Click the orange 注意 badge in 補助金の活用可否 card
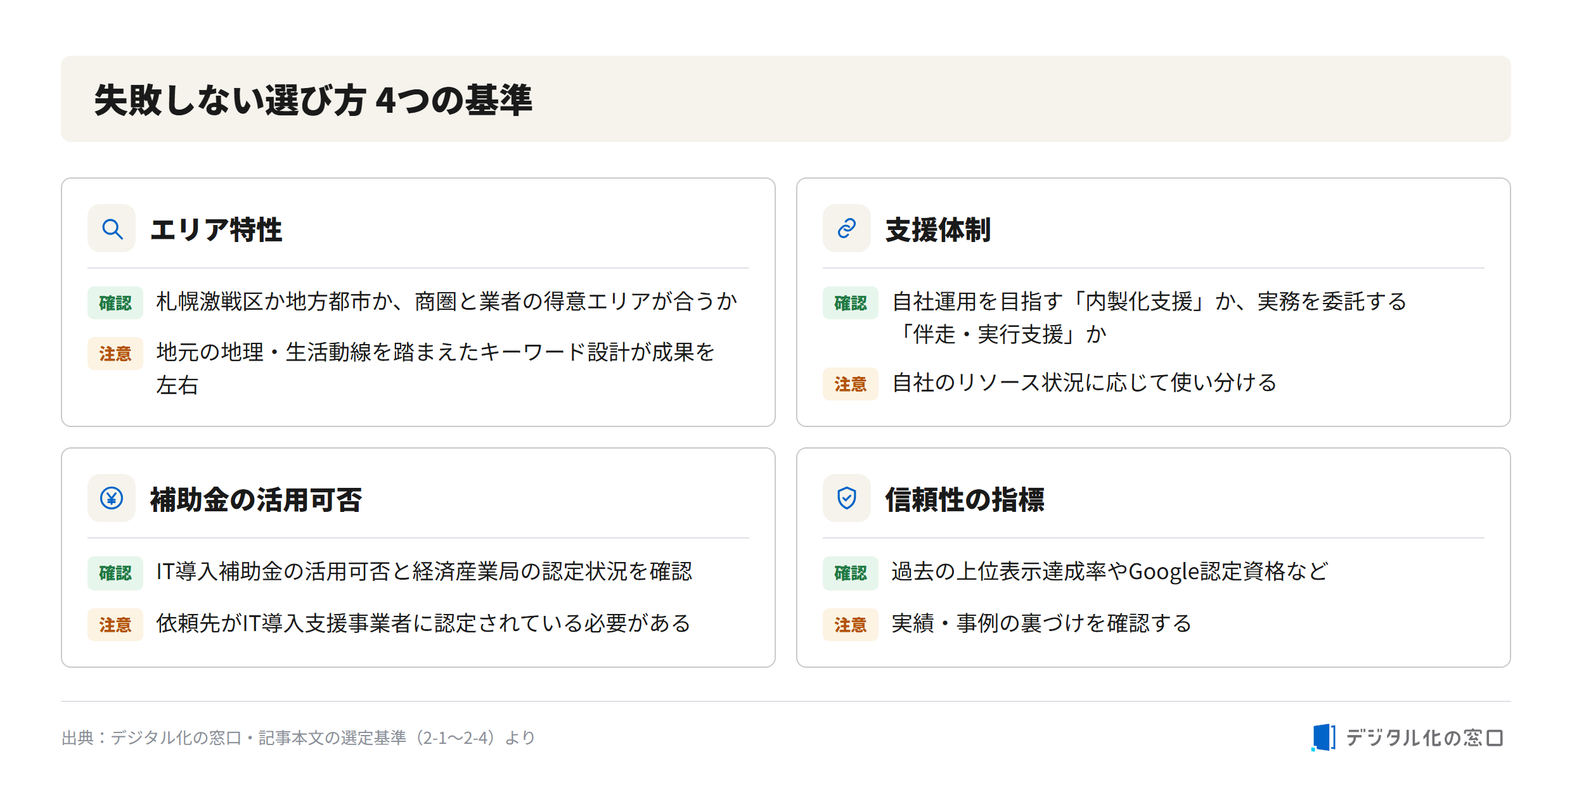 click(115, 625)
